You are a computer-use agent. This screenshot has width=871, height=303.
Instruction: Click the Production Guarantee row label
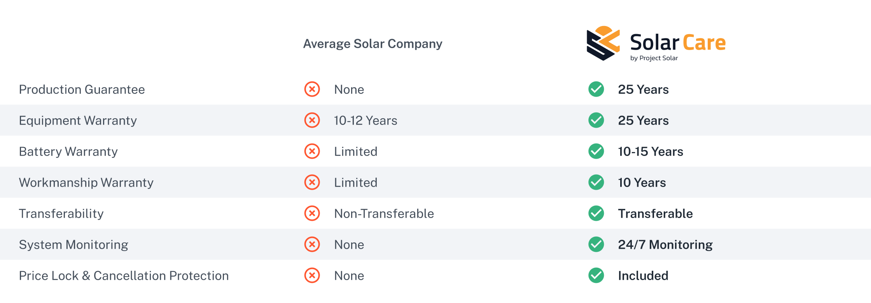[82, 90]
